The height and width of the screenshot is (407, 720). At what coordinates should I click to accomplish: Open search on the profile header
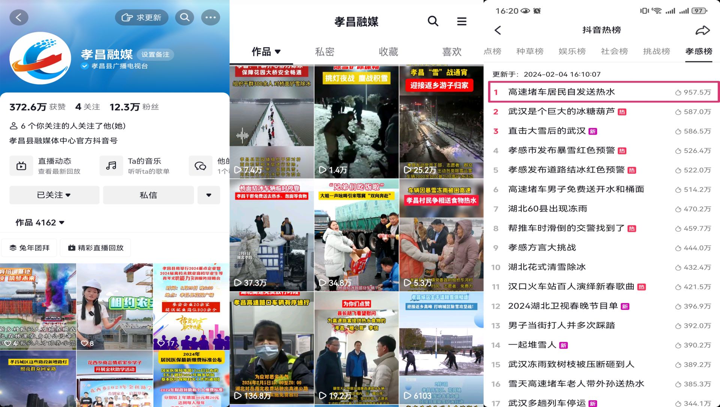tap(184, 17)
